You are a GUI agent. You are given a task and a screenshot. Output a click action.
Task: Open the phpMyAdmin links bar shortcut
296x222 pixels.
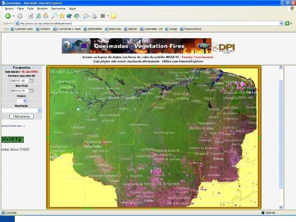point(93,29)
